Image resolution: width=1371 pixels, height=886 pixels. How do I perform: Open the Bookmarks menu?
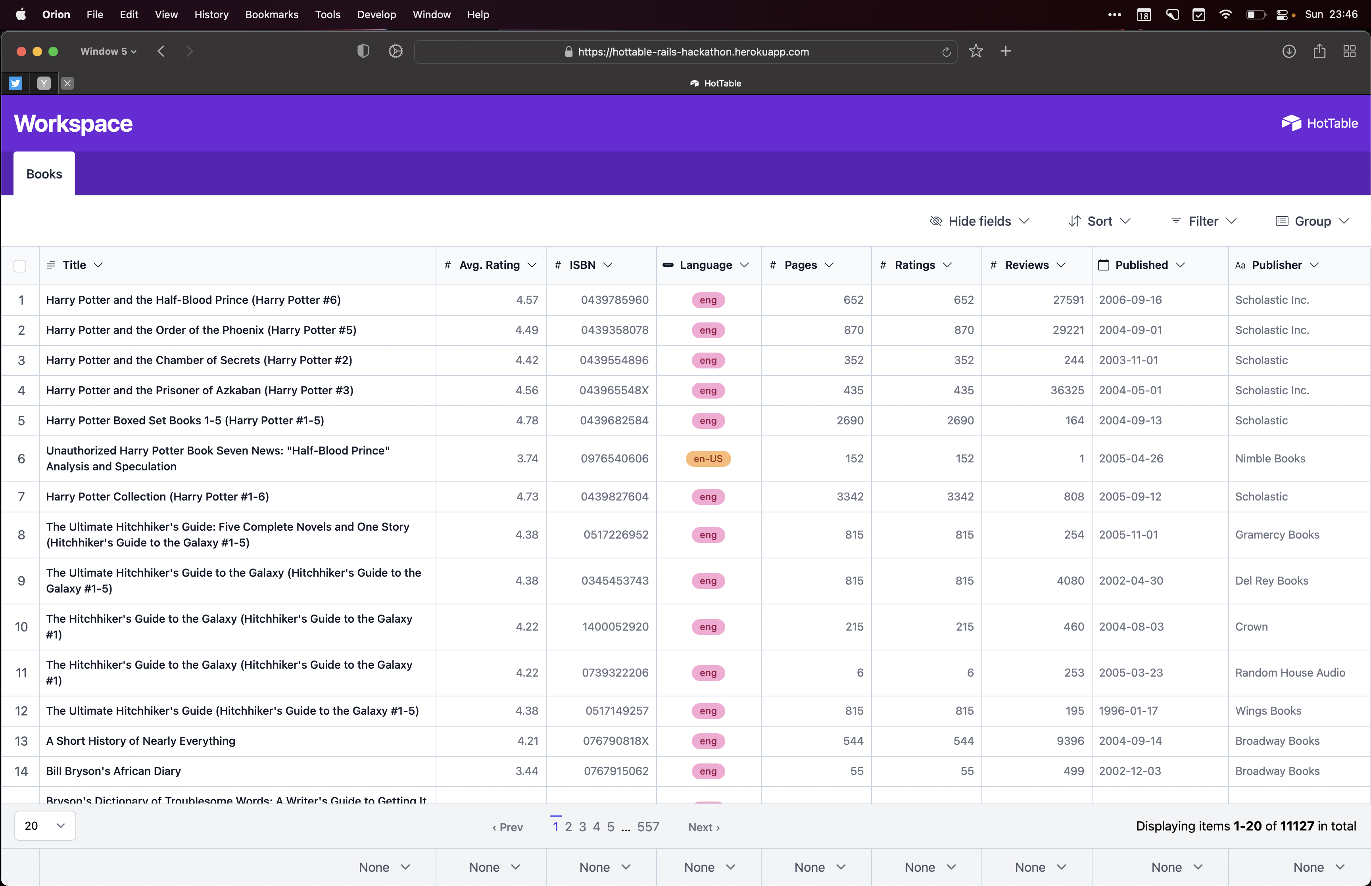click(x=272, y=14)
